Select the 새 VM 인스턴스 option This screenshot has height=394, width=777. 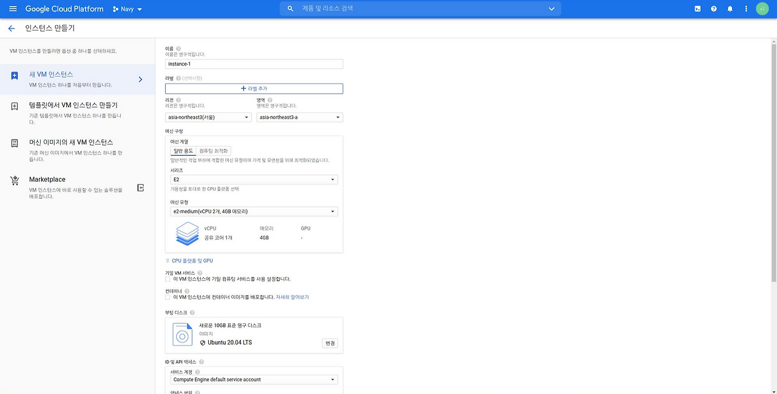77,79
